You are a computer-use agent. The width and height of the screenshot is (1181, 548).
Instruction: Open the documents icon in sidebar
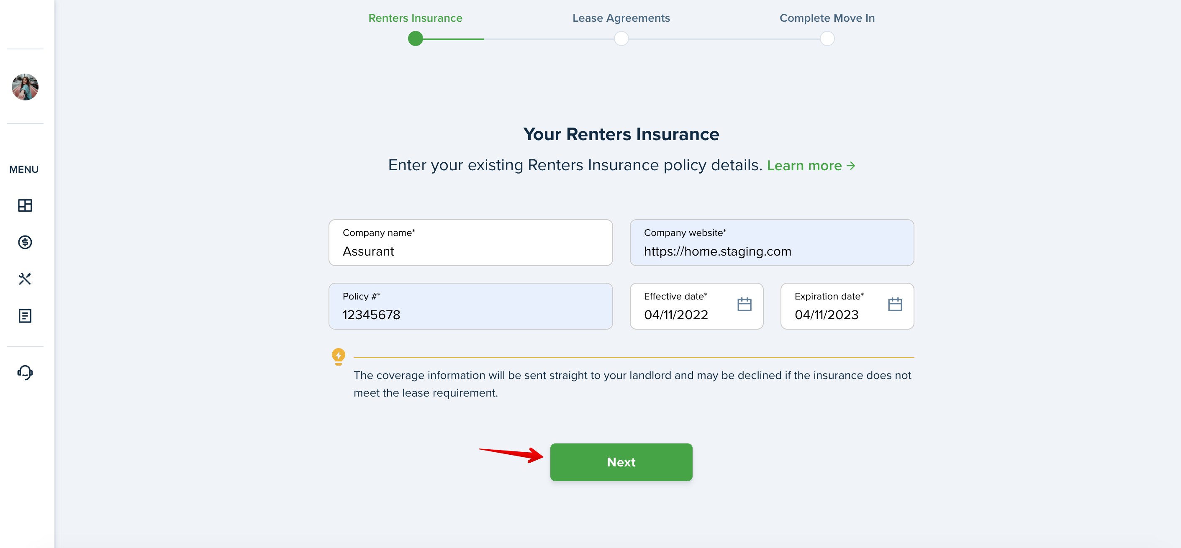25,316
